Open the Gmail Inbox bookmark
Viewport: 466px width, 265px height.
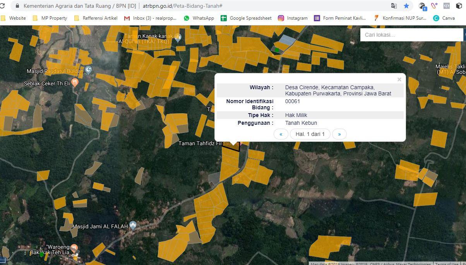[x=150, y=18]
